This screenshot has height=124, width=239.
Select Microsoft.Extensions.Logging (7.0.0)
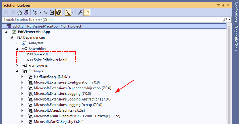click(x=62, y=93)
